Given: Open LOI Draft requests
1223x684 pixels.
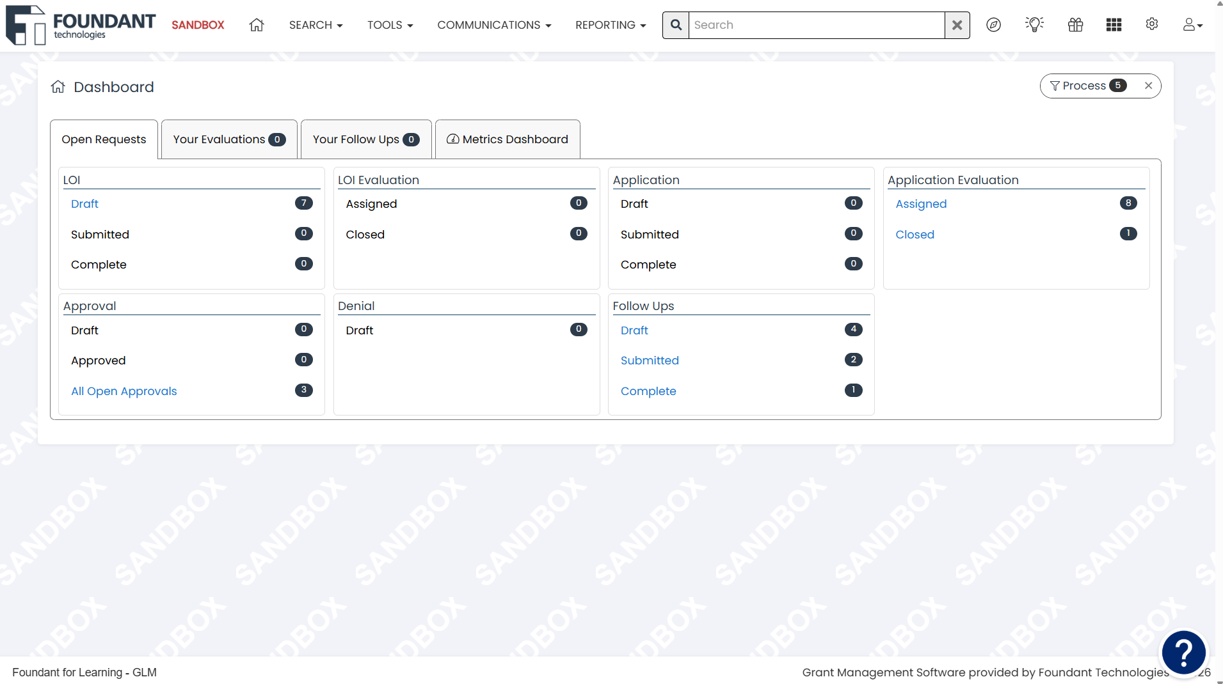Looking at the screenshot, I should (x=84, y=204).
